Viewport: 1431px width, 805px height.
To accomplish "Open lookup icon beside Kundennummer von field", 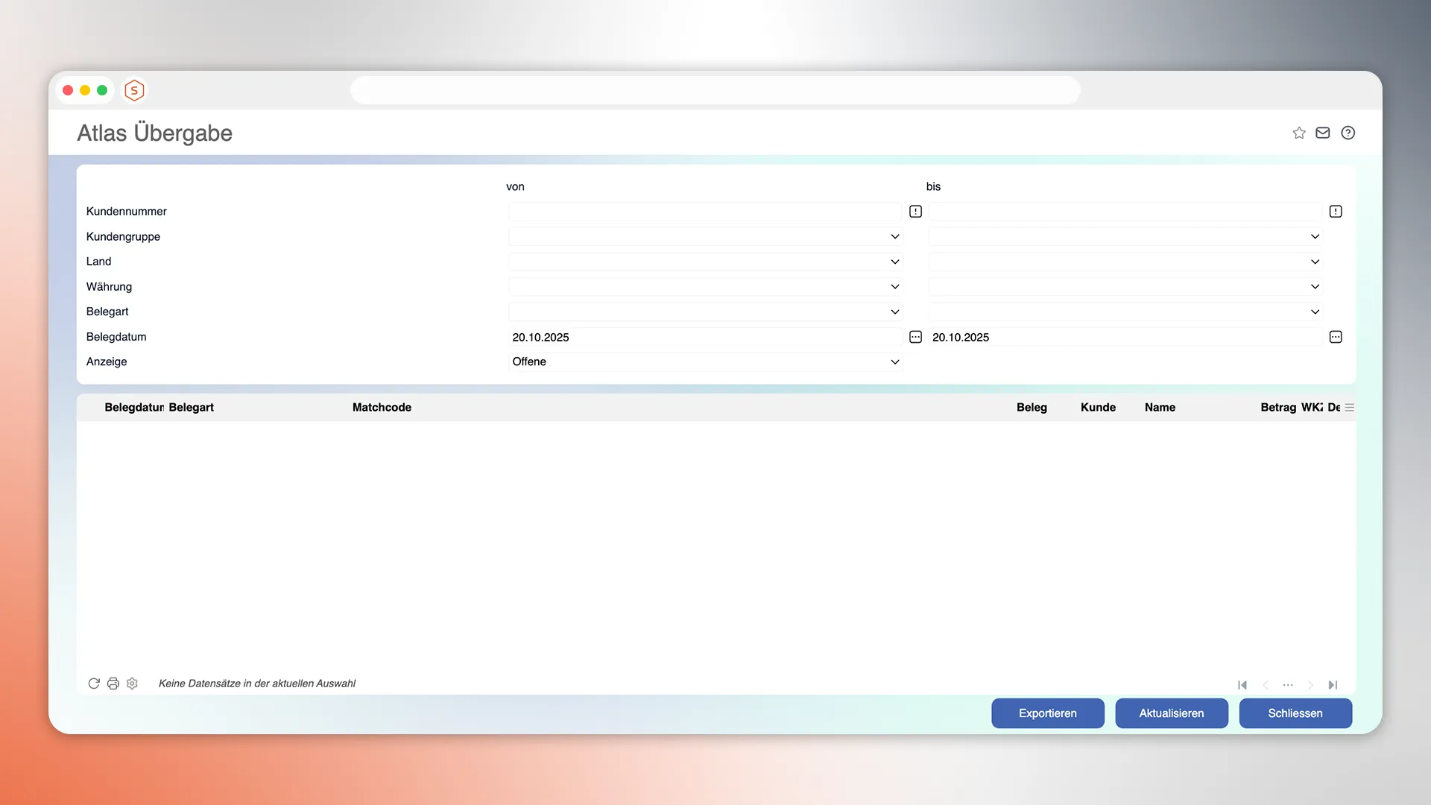I will 916,212.
